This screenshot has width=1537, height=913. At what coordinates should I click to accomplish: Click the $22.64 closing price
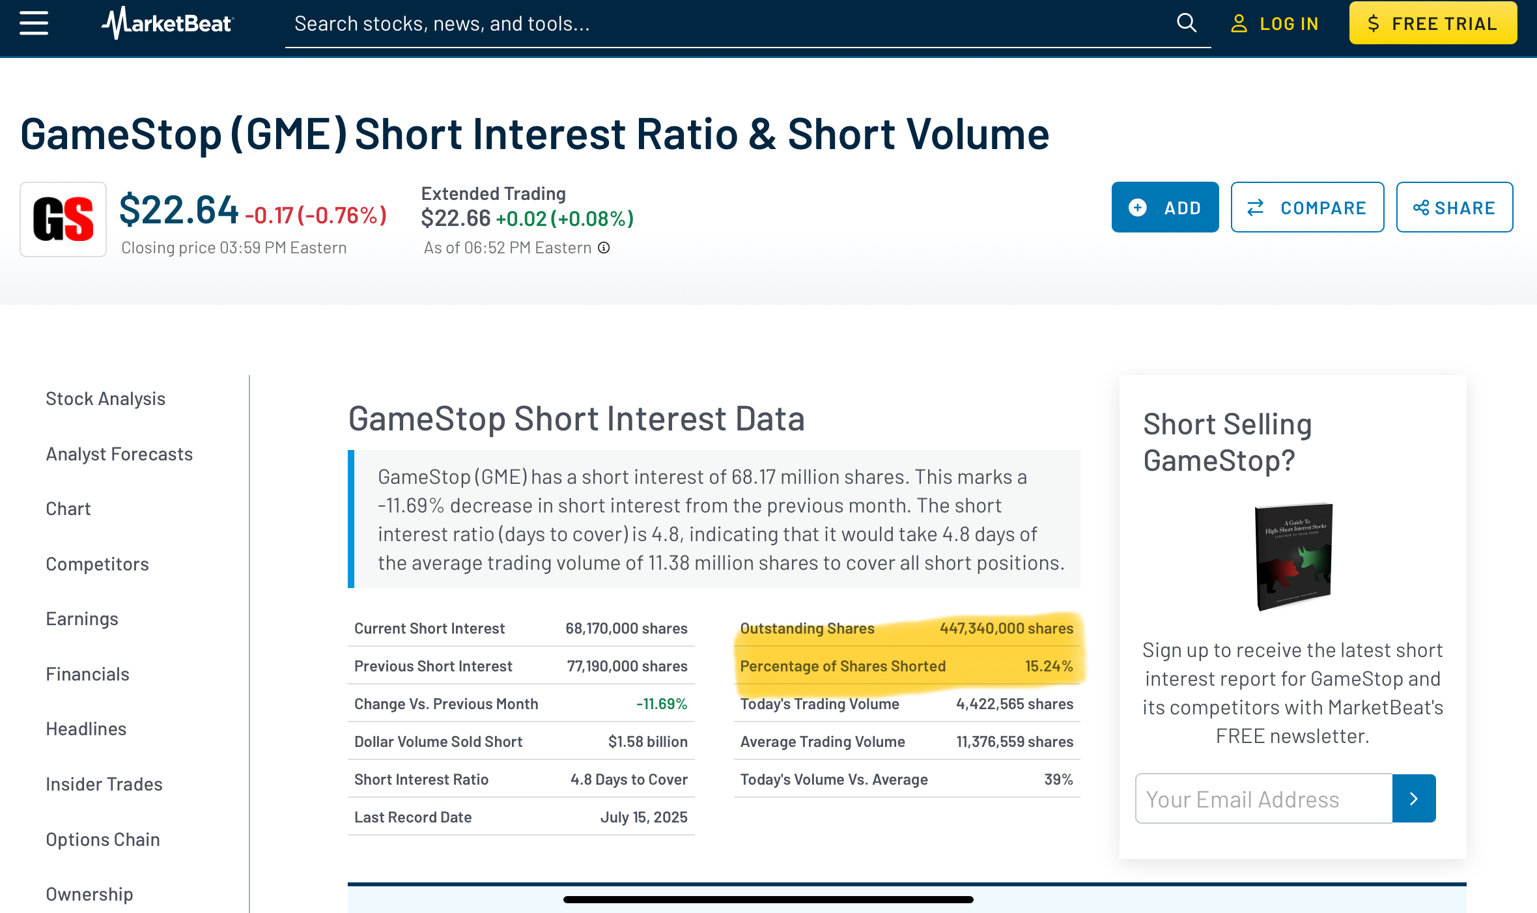click(179, 210)
